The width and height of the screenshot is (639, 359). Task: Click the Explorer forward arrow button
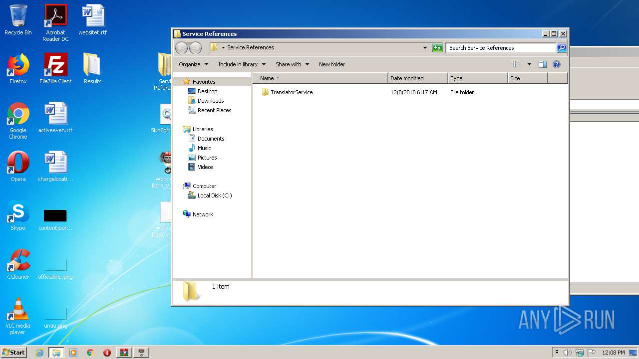[195, 48]
